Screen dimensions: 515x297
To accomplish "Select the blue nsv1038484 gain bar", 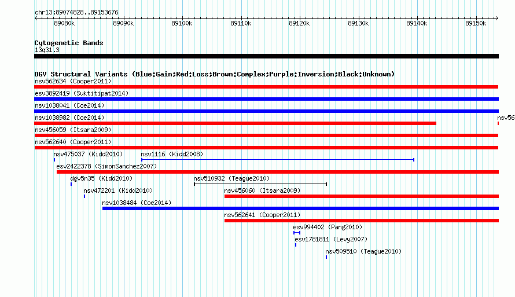I will (x=300, y=208).
